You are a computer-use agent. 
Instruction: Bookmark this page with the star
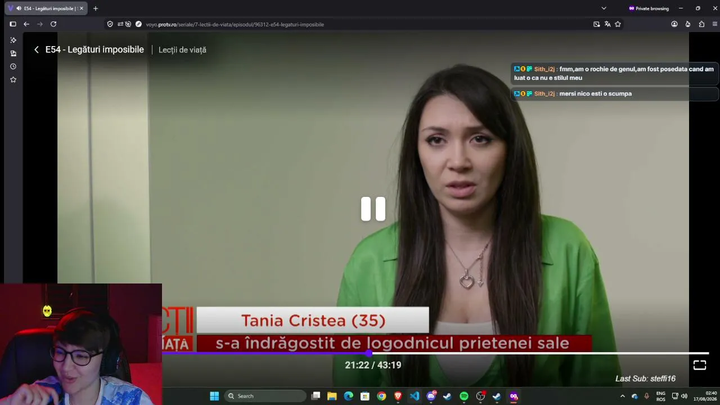click(x=618, y=24)
